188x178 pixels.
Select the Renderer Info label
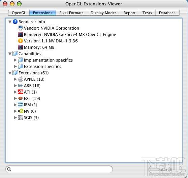pyautogui.click(x=32, y=22)
